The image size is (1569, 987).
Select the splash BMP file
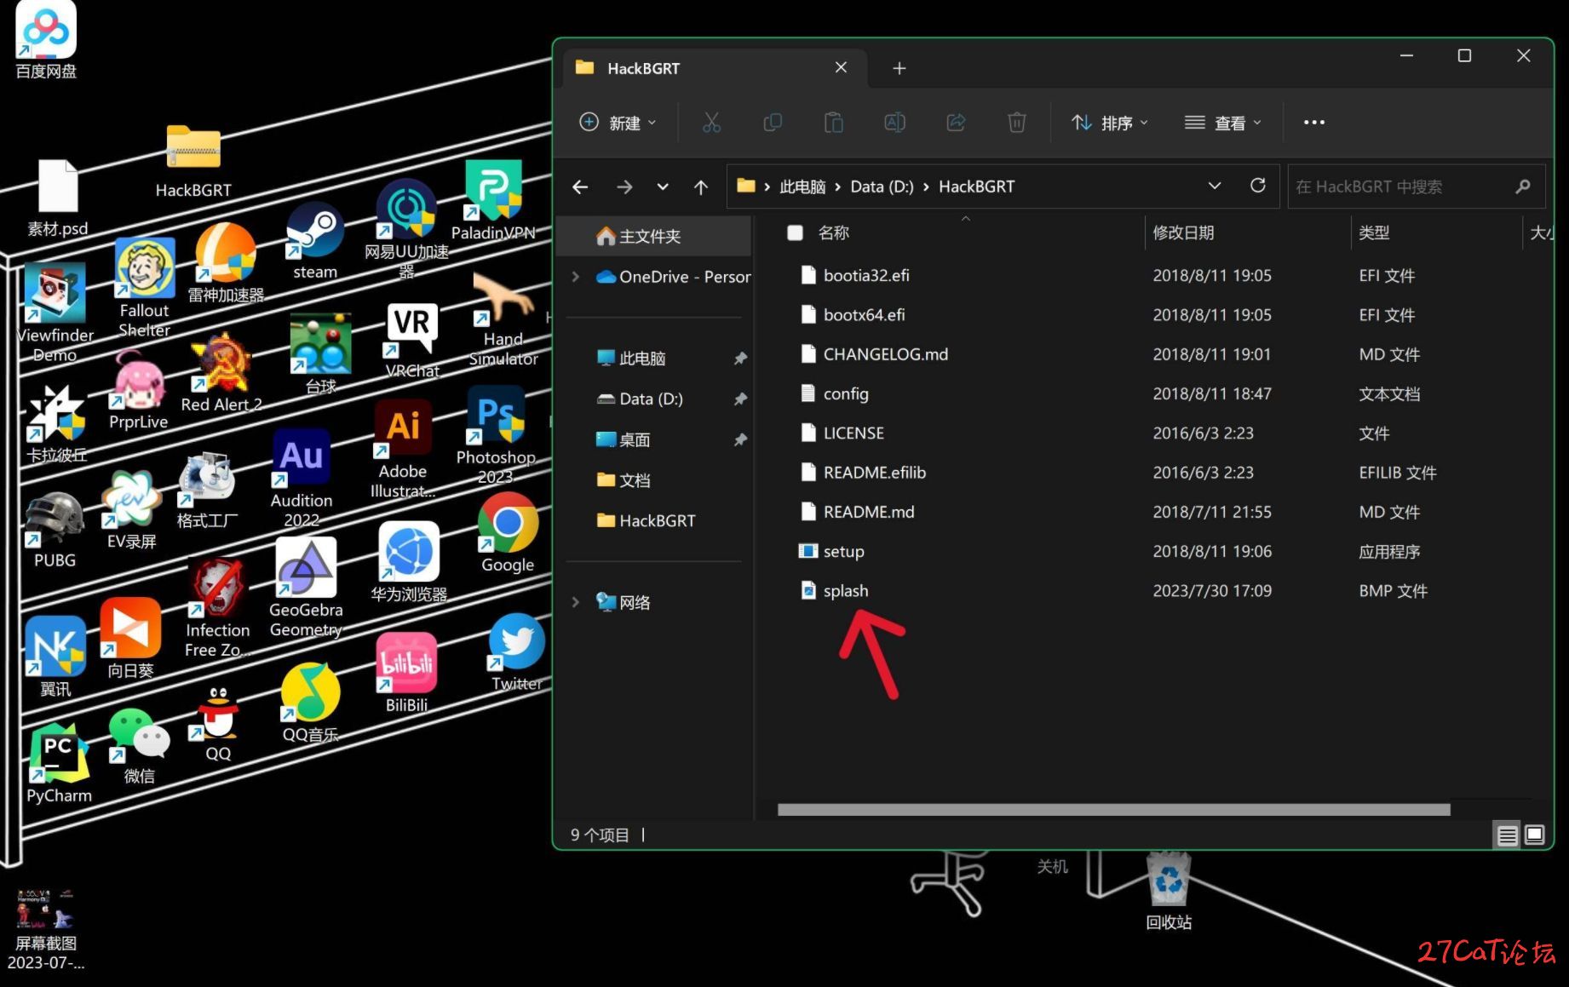(x=846, y=591)
